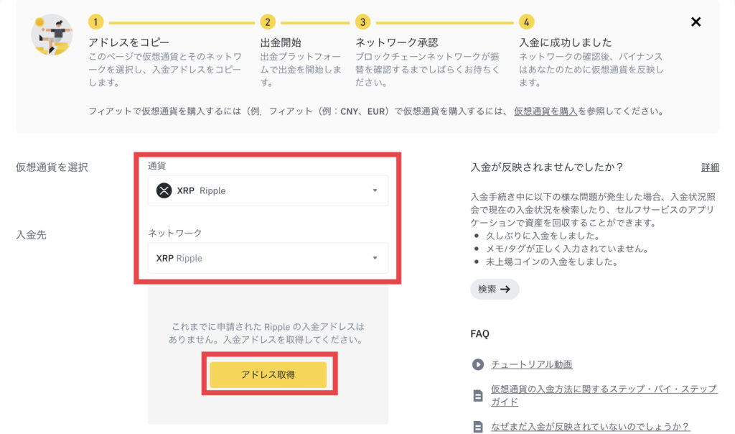Image resolution: width=735 pixels, height=434 pixels.
Task: Click the step-by-step guide document icon
Action: [477, 395]
